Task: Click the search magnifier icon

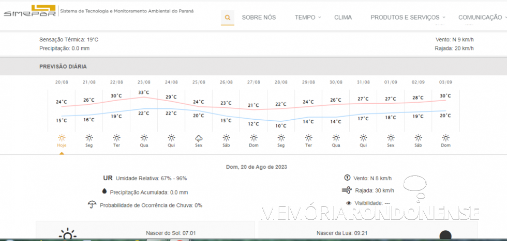Action: coord(227,18)
